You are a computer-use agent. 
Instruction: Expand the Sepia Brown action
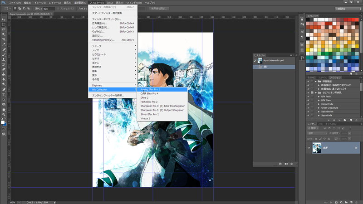[x=319, y=112]
